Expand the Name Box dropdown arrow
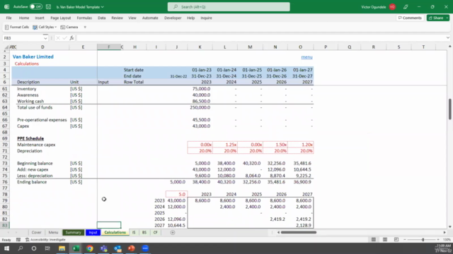 coord(45,38)
